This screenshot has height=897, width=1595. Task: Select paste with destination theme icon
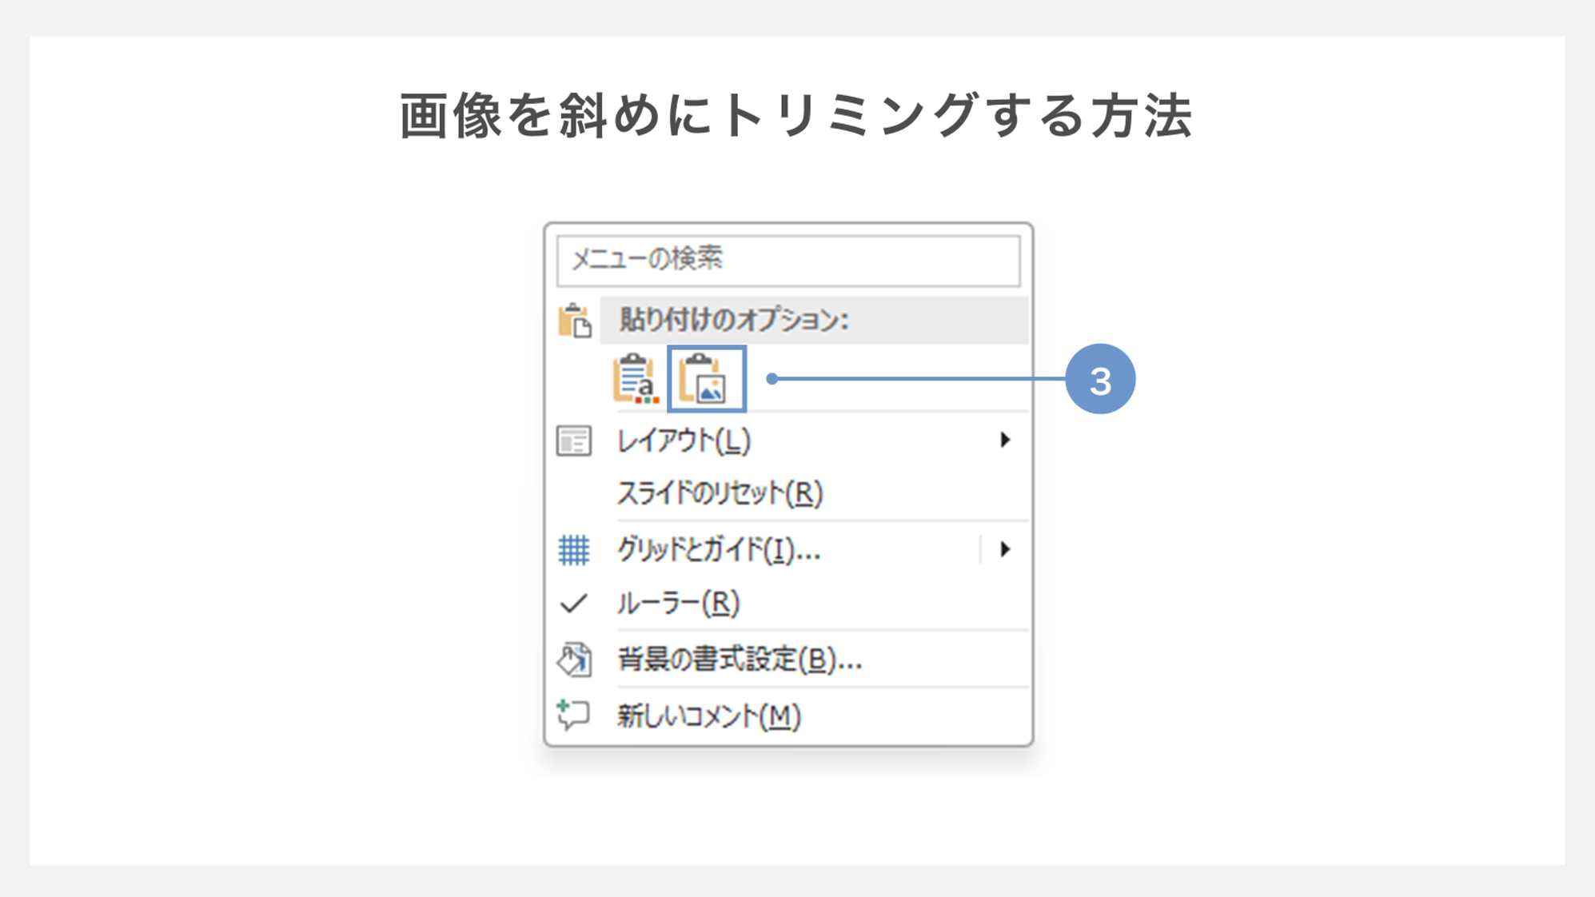pos(636,379)
